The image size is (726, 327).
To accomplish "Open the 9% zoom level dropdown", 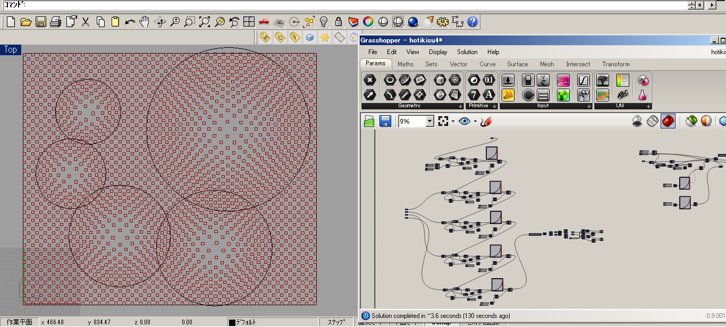I will tap(430, 122).
